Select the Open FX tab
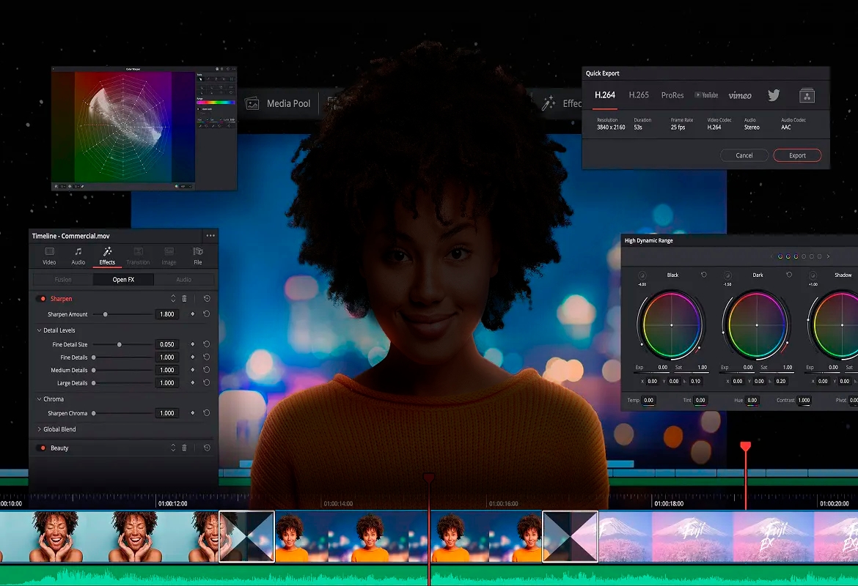The width and height of the screenshot is (858, 586). pyautogui.click(x=123, y=280)
